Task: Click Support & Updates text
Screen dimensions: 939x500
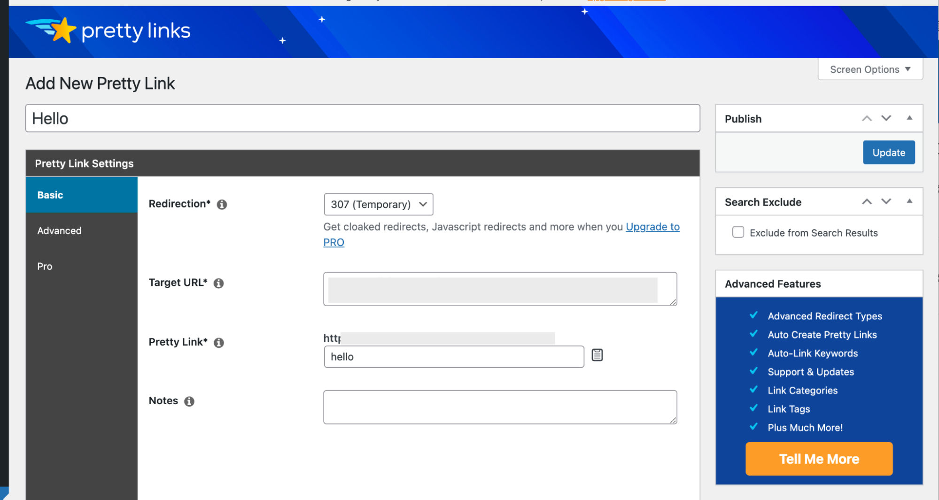Action: (x=811, y=372)
